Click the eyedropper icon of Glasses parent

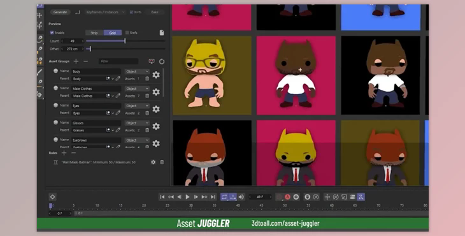118,130
